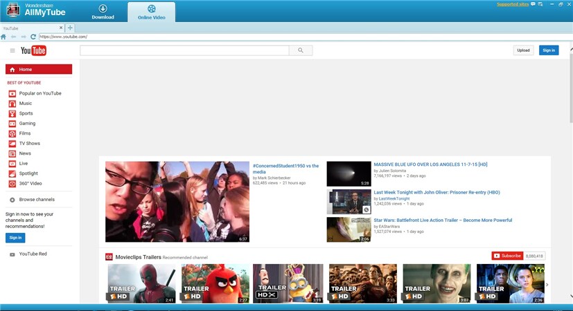The image size is (573, 311).
Task: Focus the URL address bar
Action: pos(305,37)
